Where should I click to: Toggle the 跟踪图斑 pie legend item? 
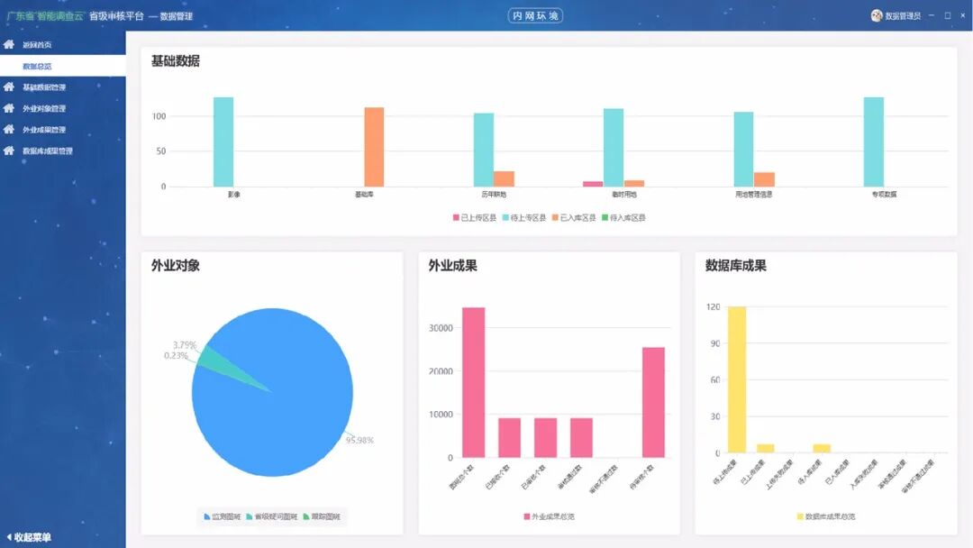click(322, 516)
